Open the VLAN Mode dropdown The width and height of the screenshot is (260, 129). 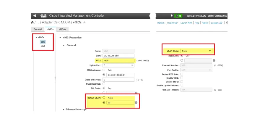[196, 51]
